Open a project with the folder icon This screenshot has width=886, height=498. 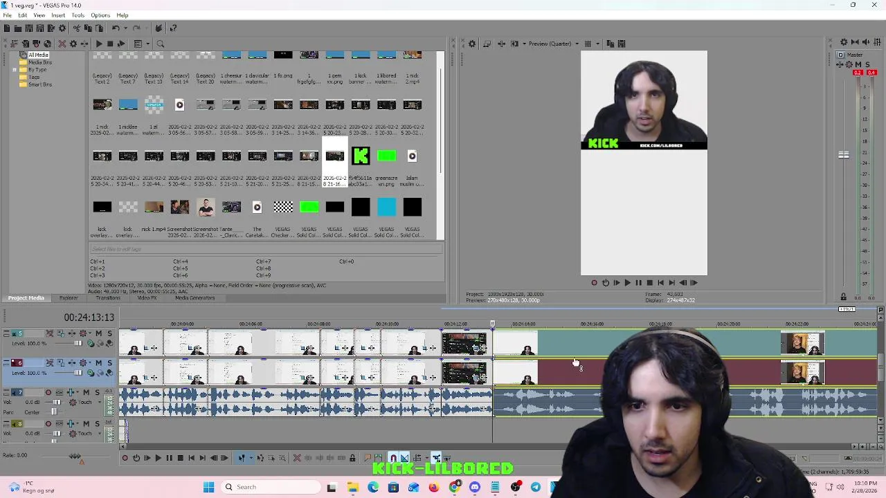(x=18, y=28)
